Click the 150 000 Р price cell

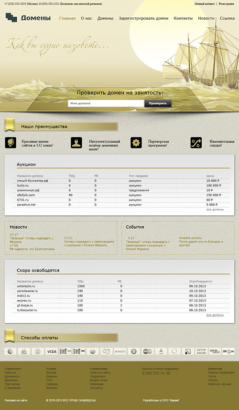(x=214, y=195)
